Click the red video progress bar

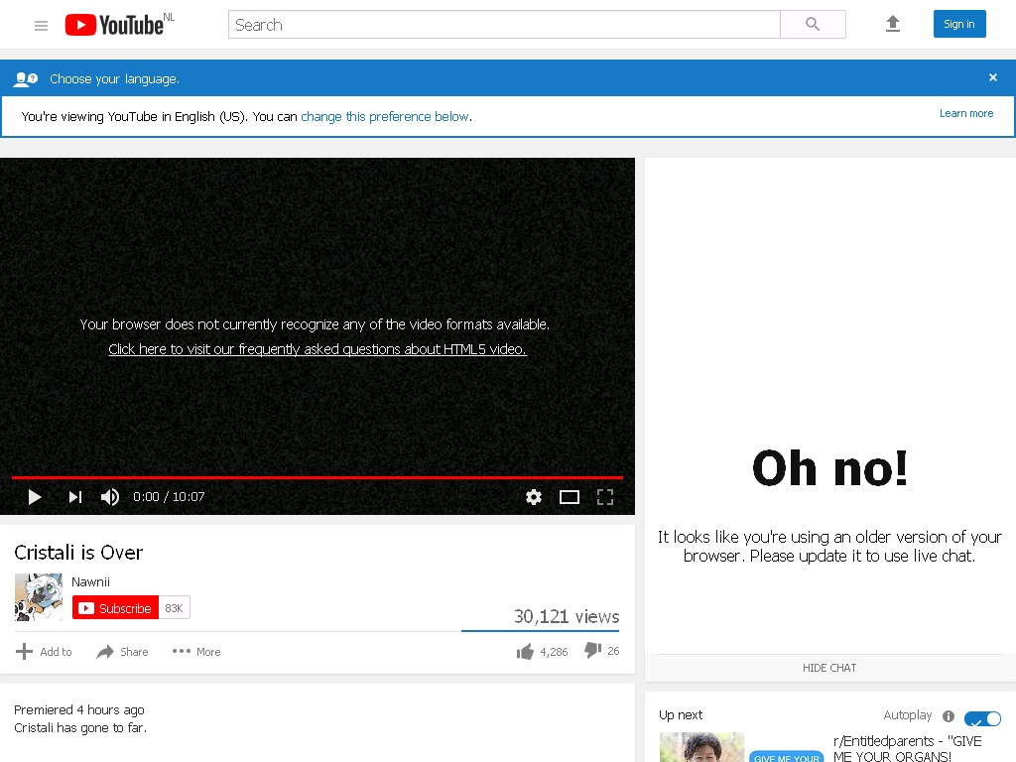317,477
